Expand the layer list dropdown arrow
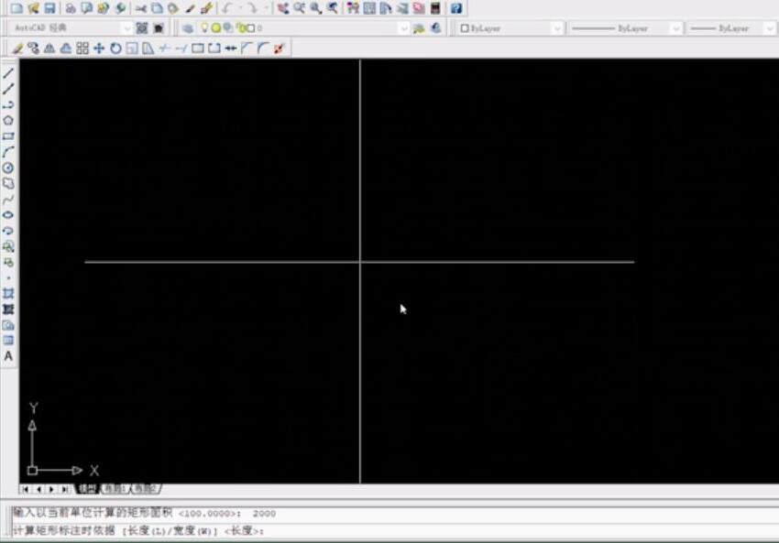This screenshot has width=779, height=543. pyautogui.click(x=404, y=28)
